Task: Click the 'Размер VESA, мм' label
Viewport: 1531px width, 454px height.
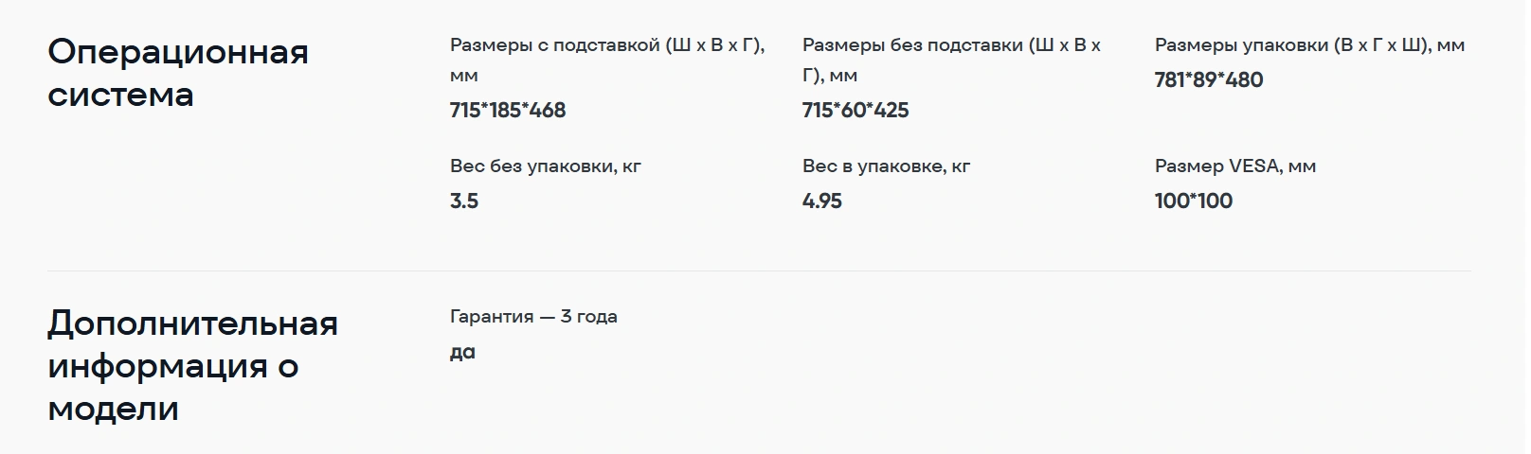Action: point(1235,166)
